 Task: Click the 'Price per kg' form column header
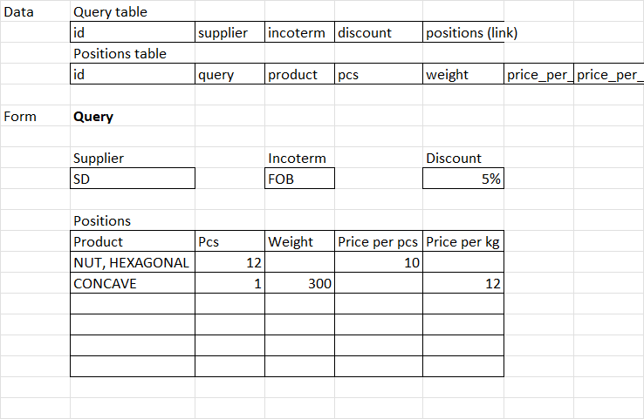coord(462,242)
